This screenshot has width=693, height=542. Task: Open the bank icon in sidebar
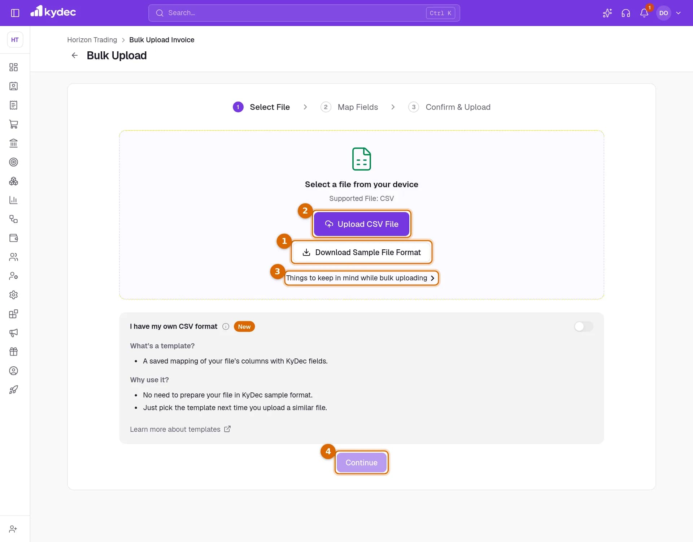(x=13, y=143)
